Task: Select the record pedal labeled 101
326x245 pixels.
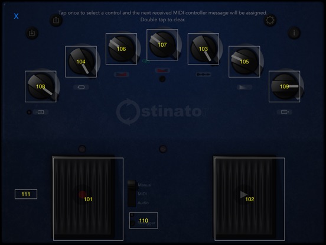Action: pos(88,199)
